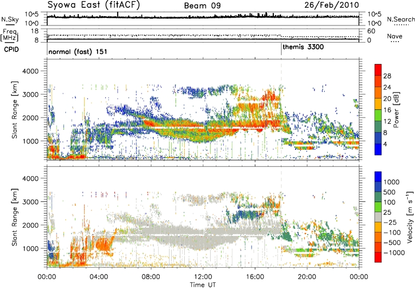Click the strong red echo band in the power panel
415x288 pixels.
point(212,124)
